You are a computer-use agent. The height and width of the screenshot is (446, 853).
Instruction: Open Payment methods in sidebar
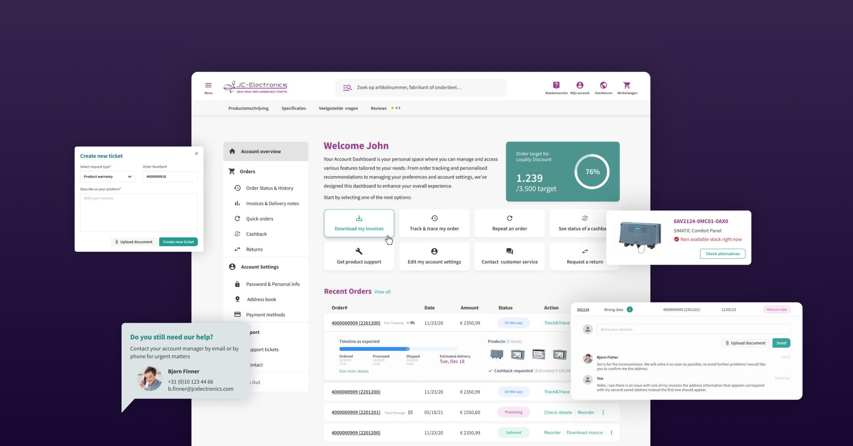[x=265, y=315]
